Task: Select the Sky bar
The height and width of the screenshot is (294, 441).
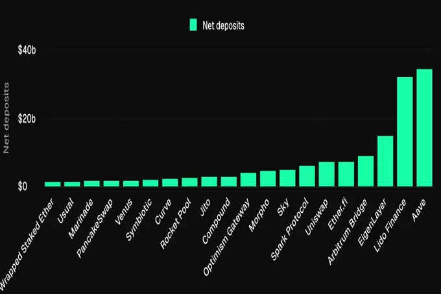Action: click(287, 178)
